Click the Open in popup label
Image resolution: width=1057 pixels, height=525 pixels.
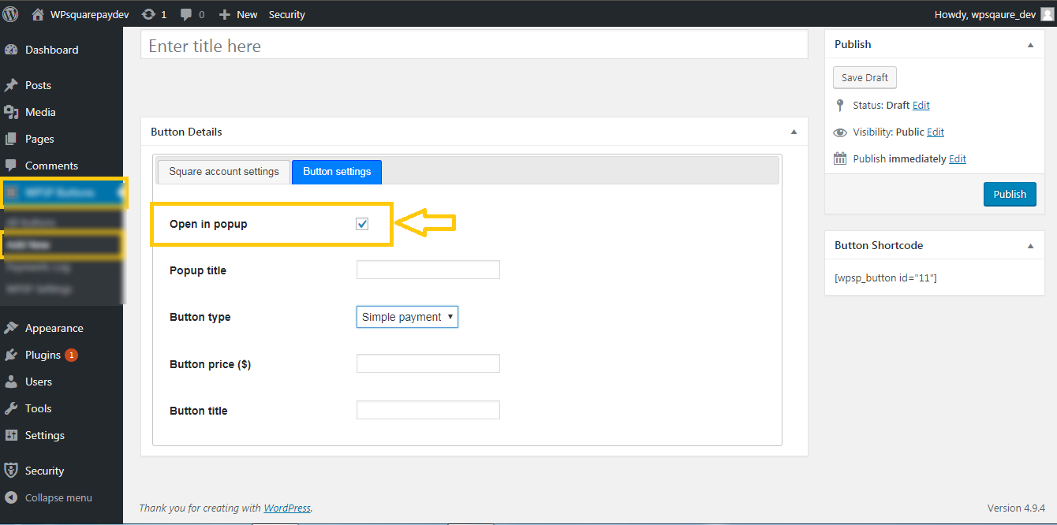(208, 224)
